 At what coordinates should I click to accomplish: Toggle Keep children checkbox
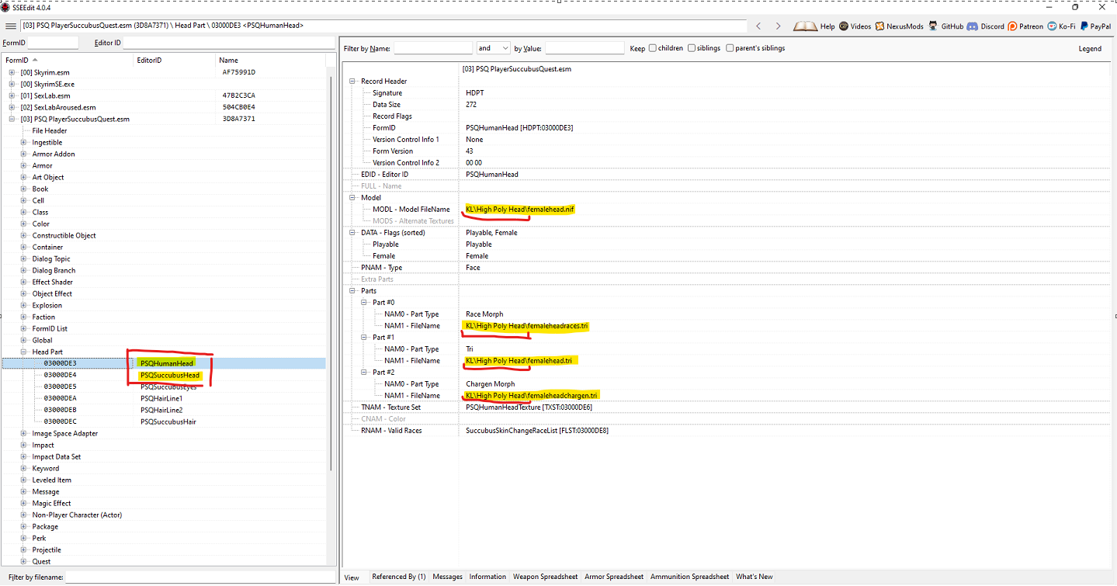click(653, 48)
